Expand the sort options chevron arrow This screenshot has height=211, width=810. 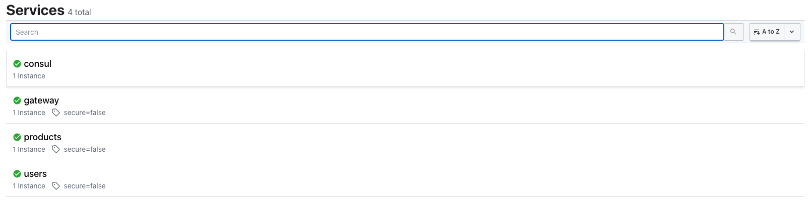(792, 32)
